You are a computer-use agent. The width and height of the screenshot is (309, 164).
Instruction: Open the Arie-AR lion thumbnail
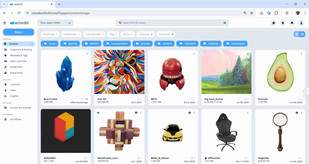pos(119,72)
